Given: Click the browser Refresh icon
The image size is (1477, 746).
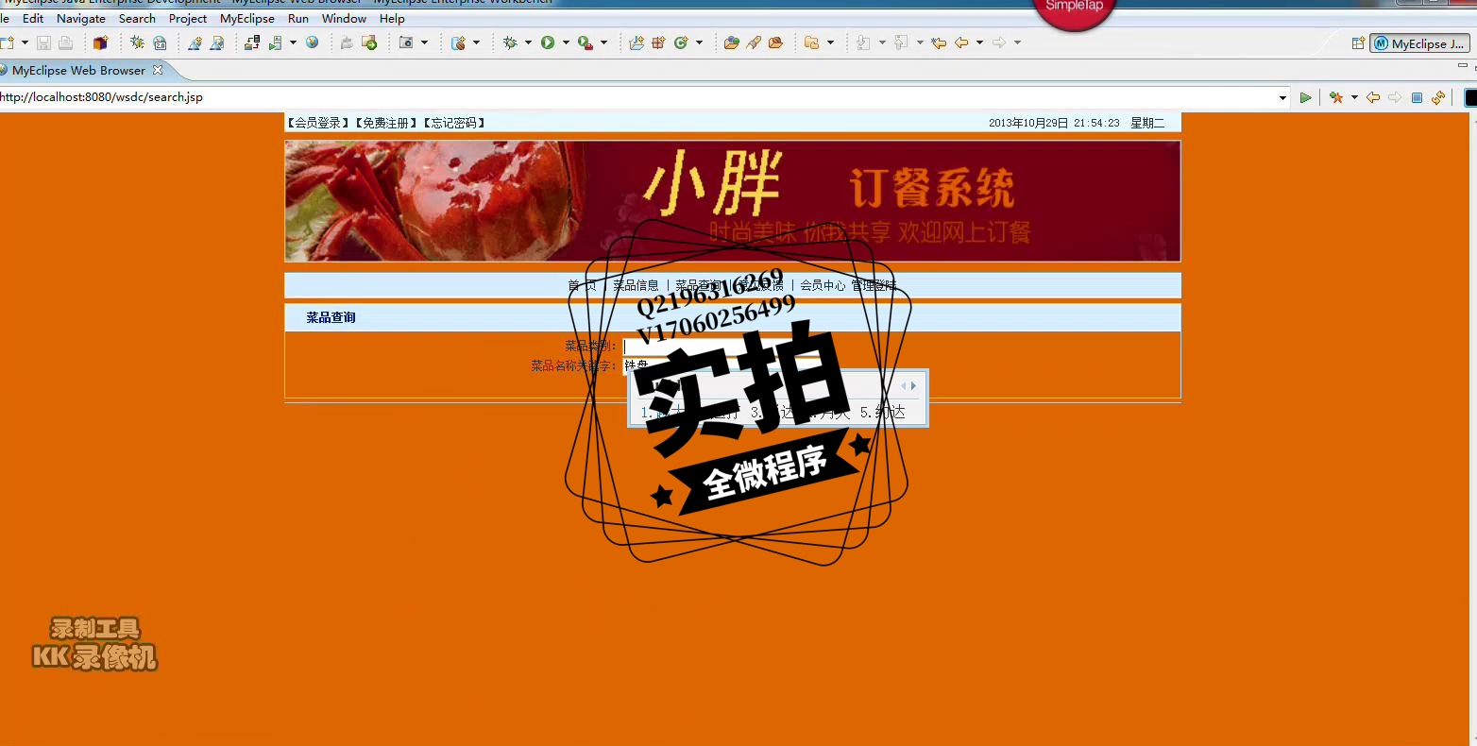Looking at the screenshot, I should point(1438,97).
